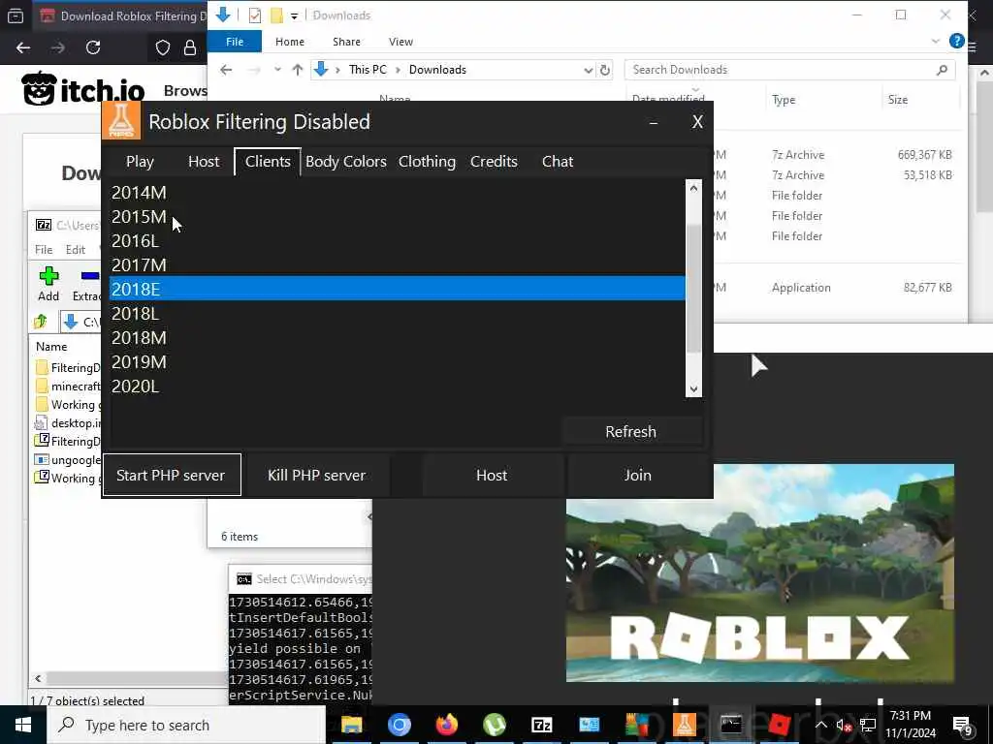Open the notification center icon
This screenshot has width=993, height=744.
(962, 725)
